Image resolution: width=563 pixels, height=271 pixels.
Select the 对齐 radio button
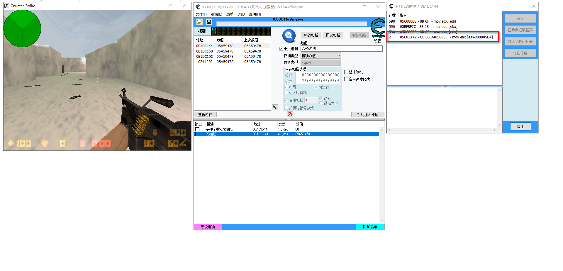pos(321,98)
